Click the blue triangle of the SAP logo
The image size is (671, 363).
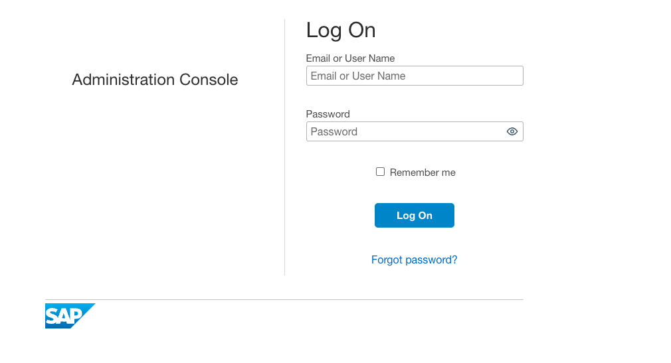[x=88, y=309]
